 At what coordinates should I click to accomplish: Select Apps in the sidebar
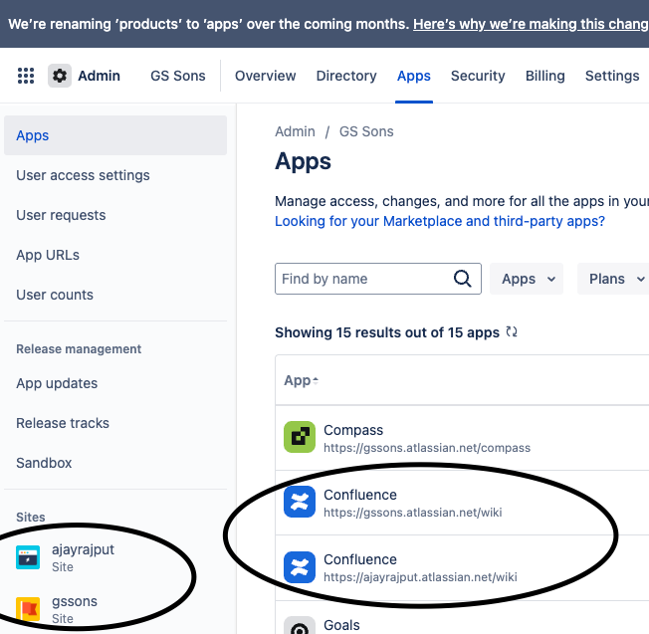pyautogui.click(x=115, y=135)
